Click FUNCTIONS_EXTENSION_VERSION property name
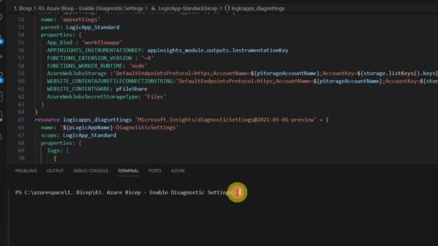 pos(90,58)
